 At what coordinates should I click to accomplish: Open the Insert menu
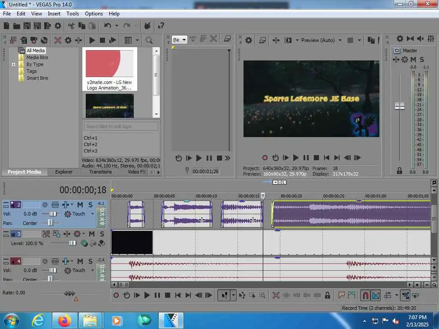(x=54, y=14)
